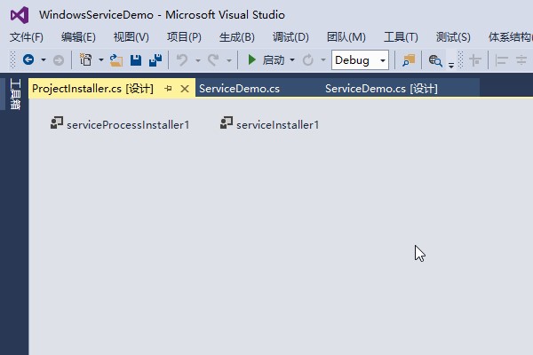Toggle the pin on ProjectInstaller.cs tab
533x355 pixels.
[x=169, y=89]
